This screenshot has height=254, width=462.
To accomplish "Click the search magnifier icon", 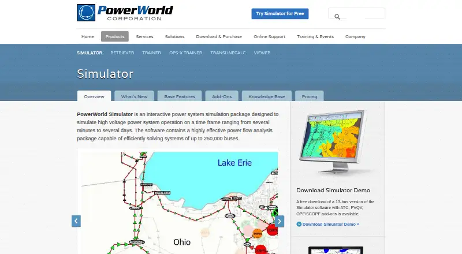I will 337,17.
